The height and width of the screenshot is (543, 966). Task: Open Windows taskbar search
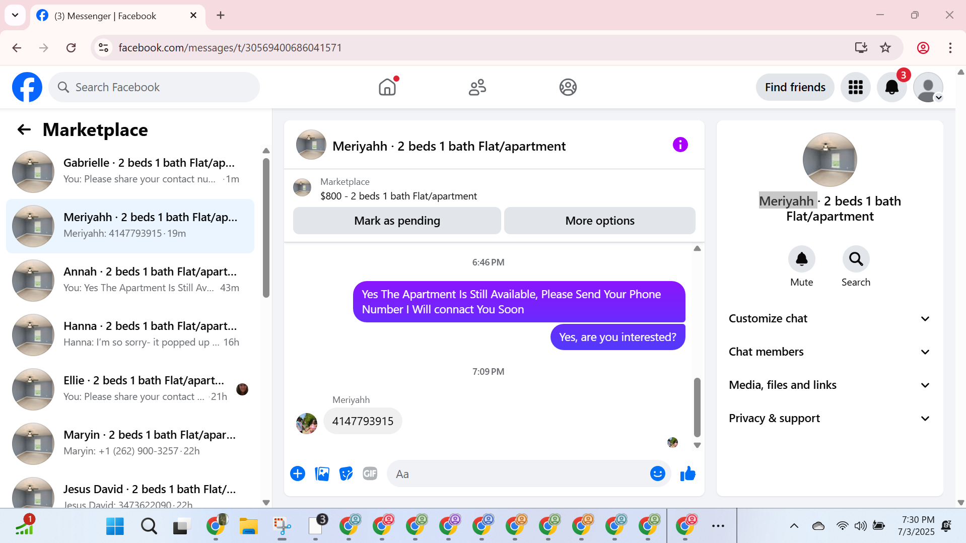coord(149,526)
